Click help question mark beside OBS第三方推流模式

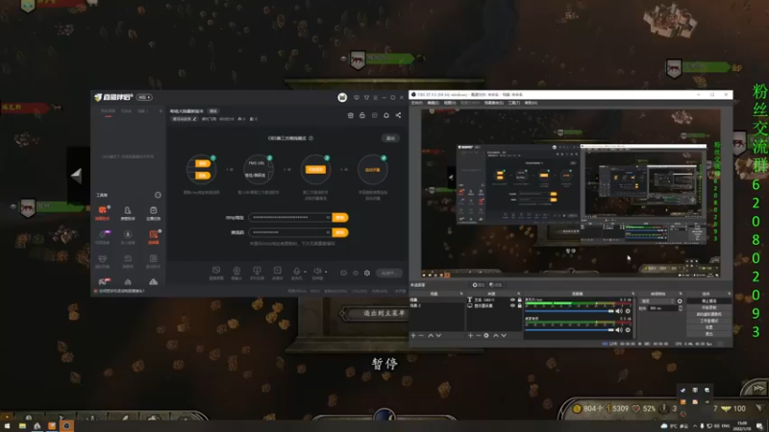click(x=310, y=138)
